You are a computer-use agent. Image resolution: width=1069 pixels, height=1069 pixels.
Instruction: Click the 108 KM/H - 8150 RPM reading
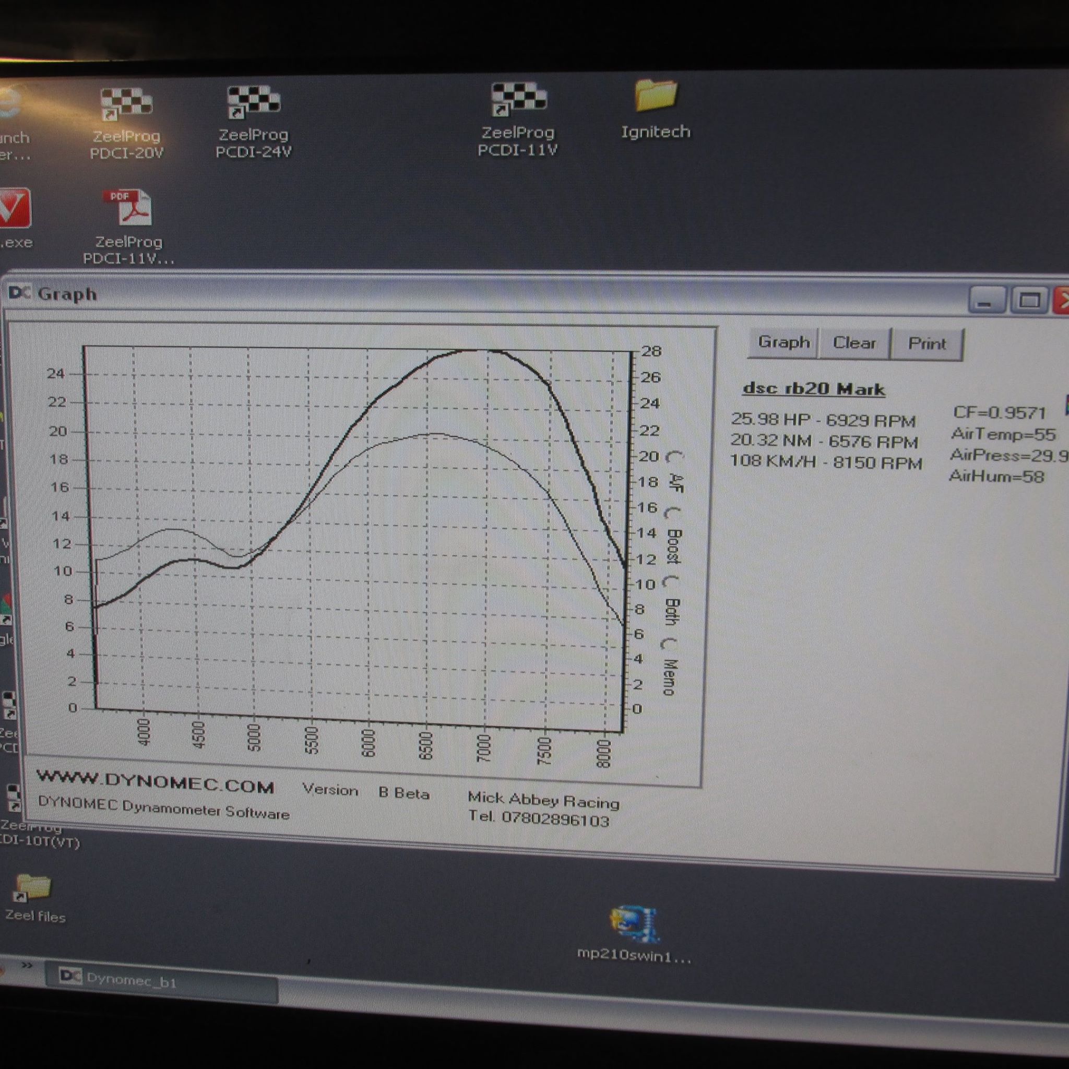(826, 461)
